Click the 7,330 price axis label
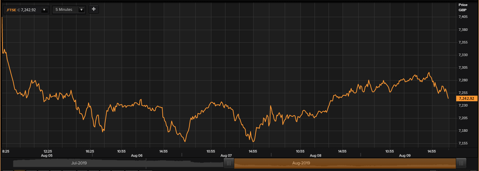This screenshot has height=171, width=479. tap(463, 55)
